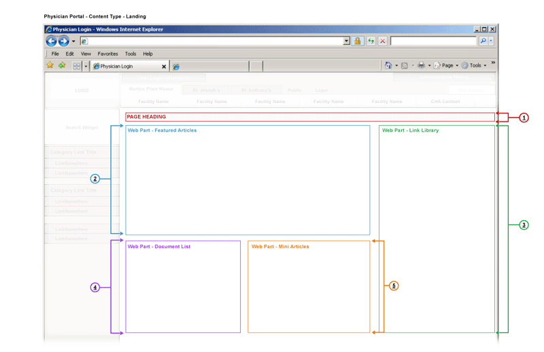This screenshot has width=544, height=352.
Task: Open a new blank tab
Action: (256, 66)
